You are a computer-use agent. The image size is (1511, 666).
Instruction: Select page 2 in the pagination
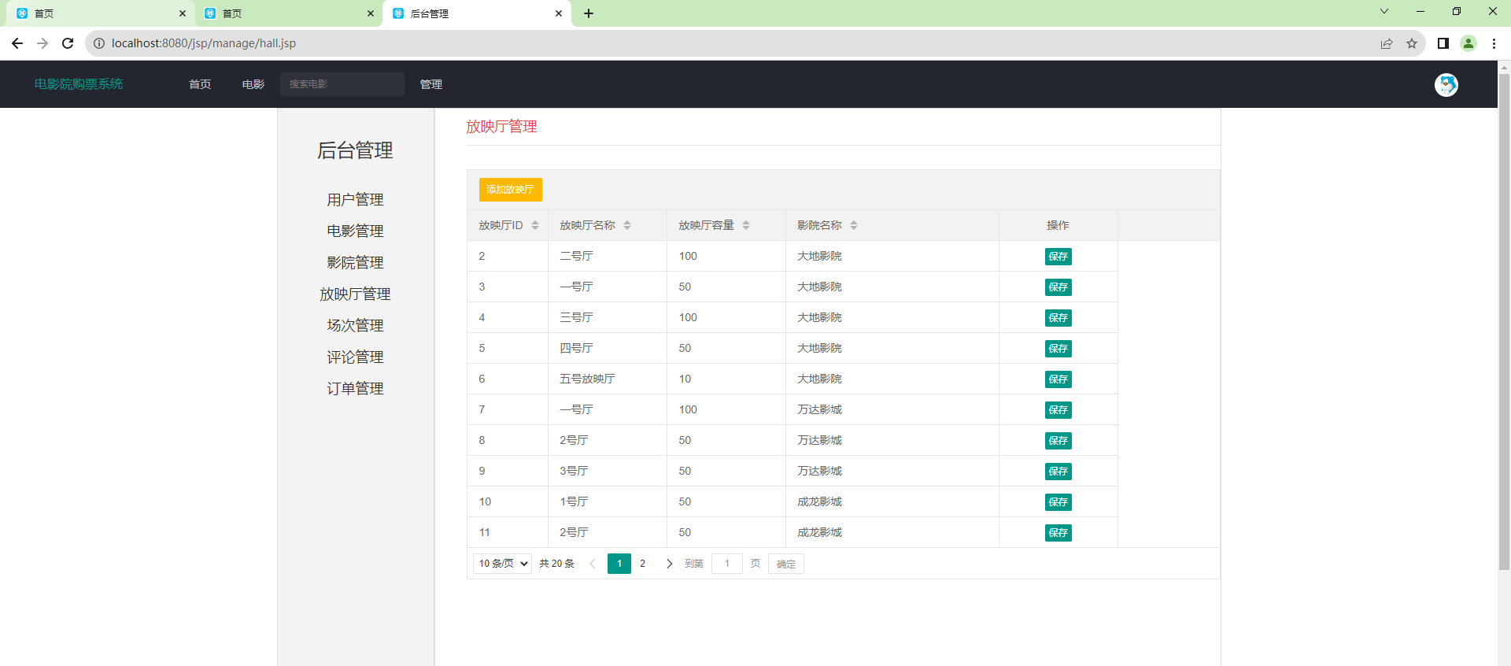click(x=643, y=564)
